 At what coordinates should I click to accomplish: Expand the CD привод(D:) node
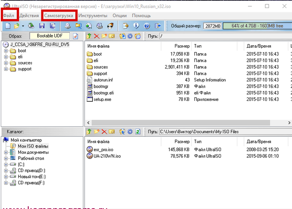tap(6, 170)
